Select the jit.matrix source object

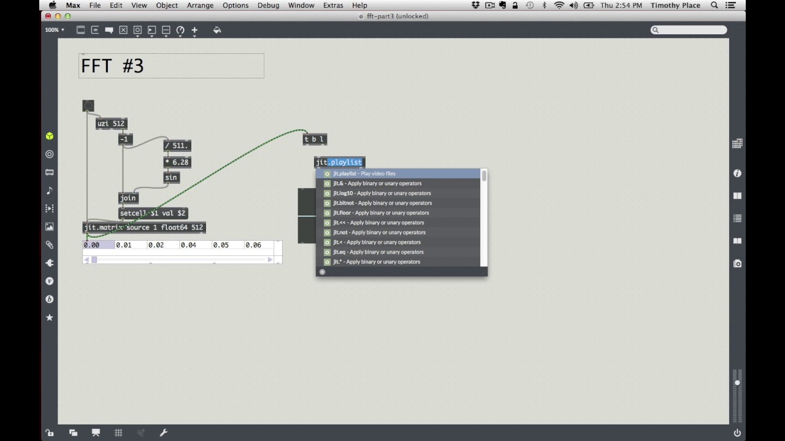144,228
